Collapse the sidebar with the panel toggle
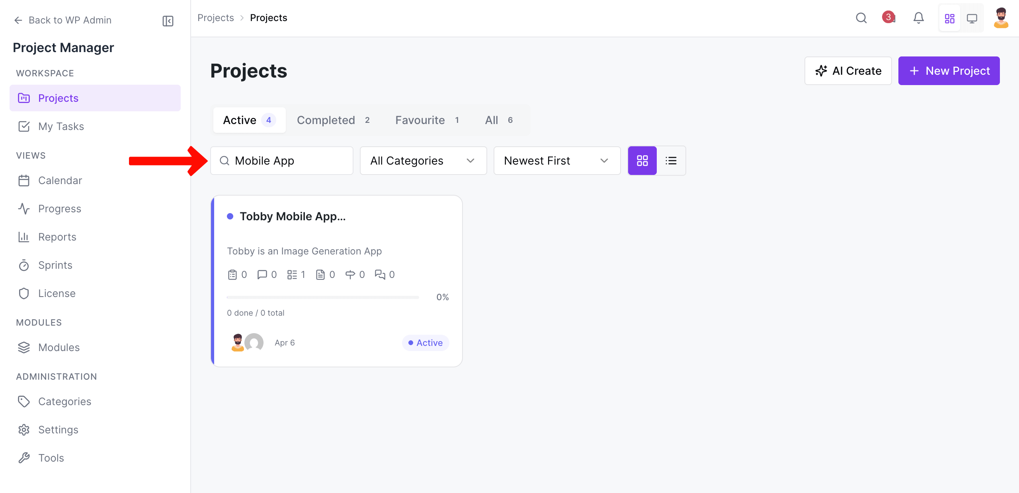Image resolution: width=1019 pixels, height=493 pixels. point(168,21)
